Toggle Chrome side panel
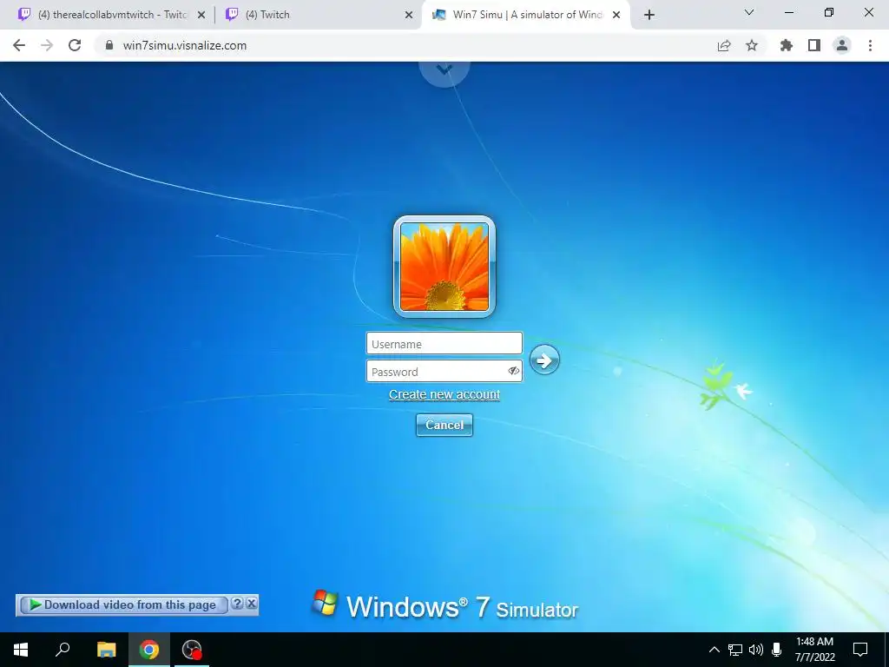Image resolution: width=889 pixels, height=667 pixels. (x=814, y=45)
